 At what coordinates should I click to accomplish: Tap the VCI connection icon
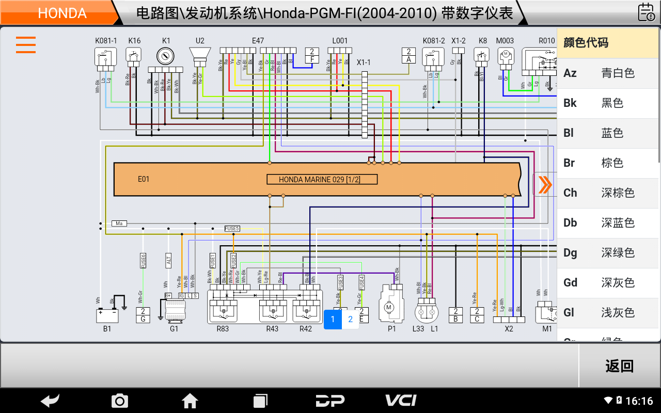tap(401, 400)
